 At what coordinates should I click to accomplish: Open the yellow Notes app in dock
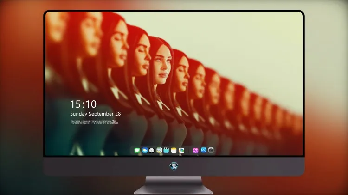pyautogui.click(x=174, y=150)
